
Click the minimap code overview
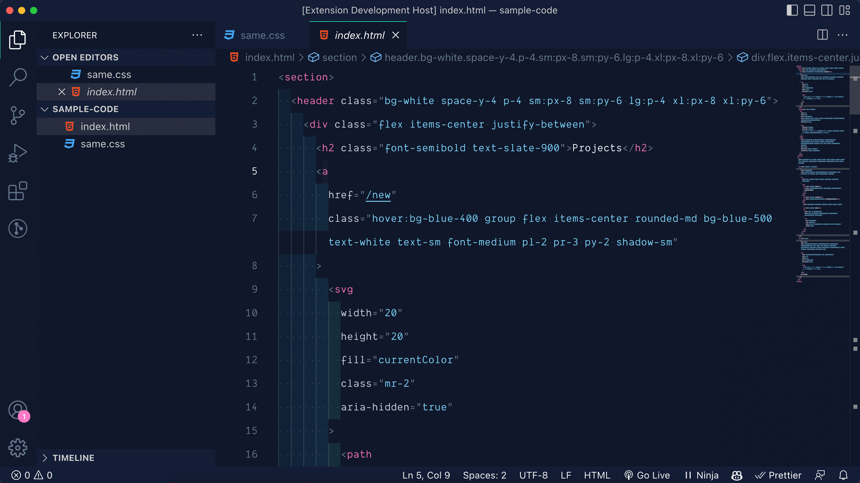[822, 174]
